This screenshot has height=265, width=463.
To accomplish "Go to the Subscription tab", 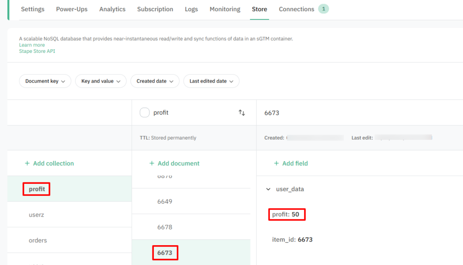I will coord(155,9).
